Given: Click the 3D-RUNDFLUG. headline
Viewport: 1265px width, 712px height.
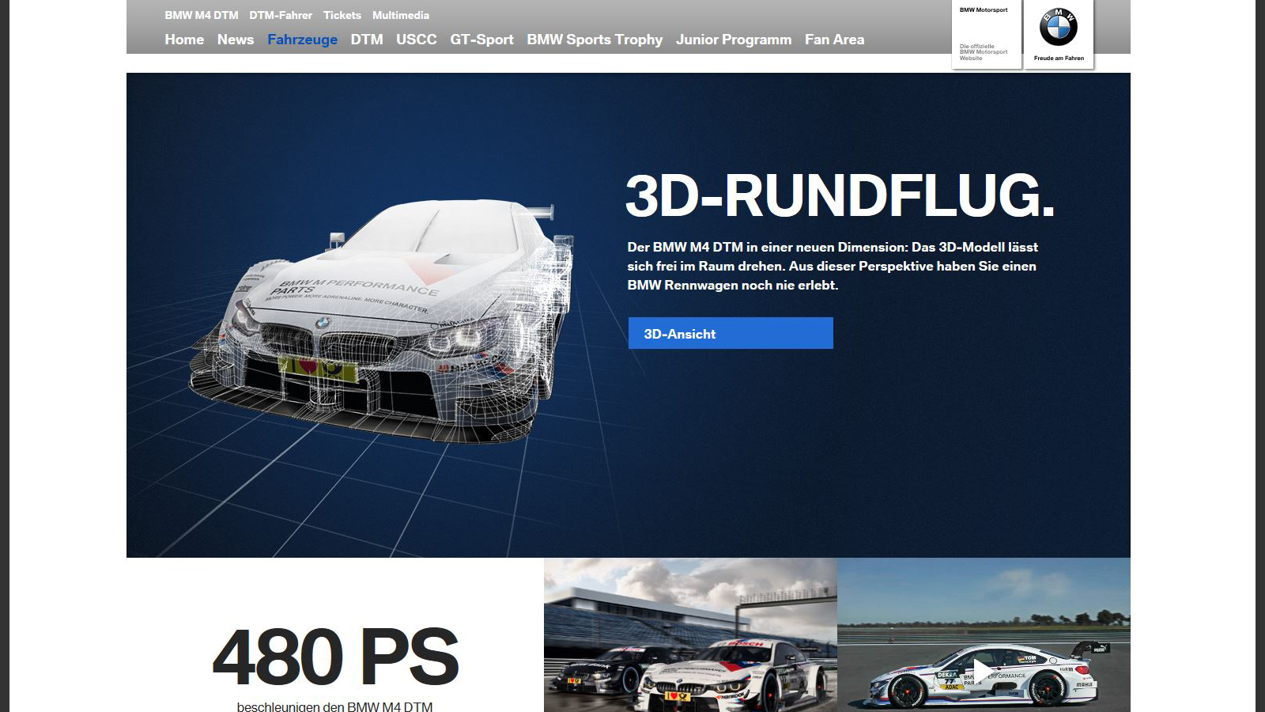Looking at the screenshot, I should [840, 195].
